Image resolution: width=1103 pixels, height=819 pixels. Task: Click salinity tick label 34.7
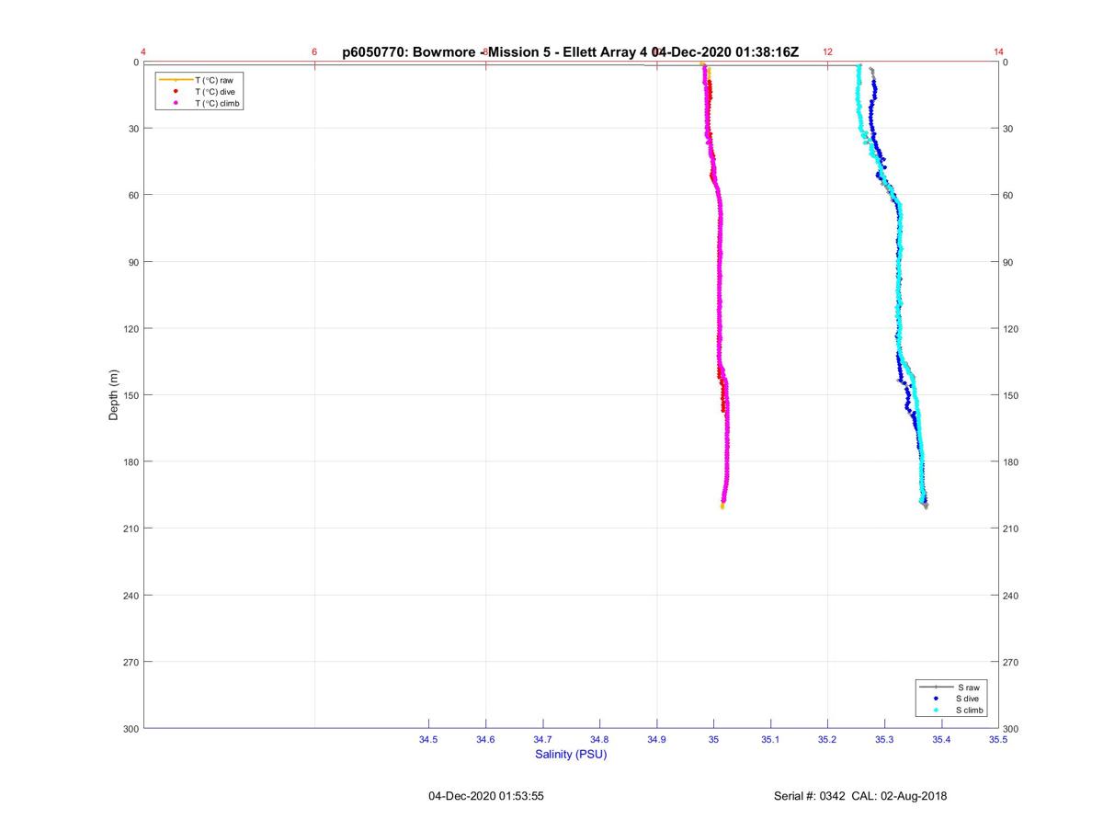coord(542,739)
